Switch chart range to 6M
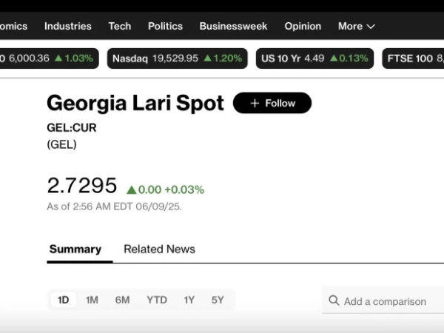Image resolution: width=444 pixels, height=333 pixels. coord(122,300)
